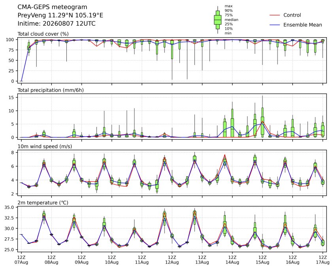Click the '10' tick on precipitation axis
Image resolution: width=334 pixels, height=269 pixels.
(11, 111)
